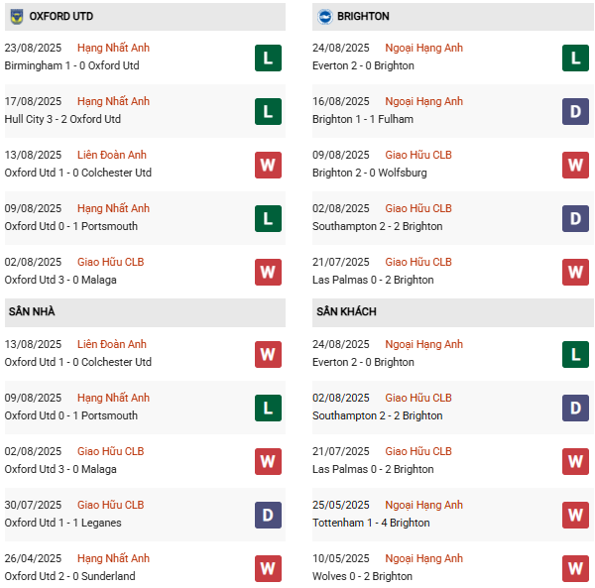Open Hull City 3 - 2 Oxford Utd match
Screen dimensions: 595x588
[64, 119]
